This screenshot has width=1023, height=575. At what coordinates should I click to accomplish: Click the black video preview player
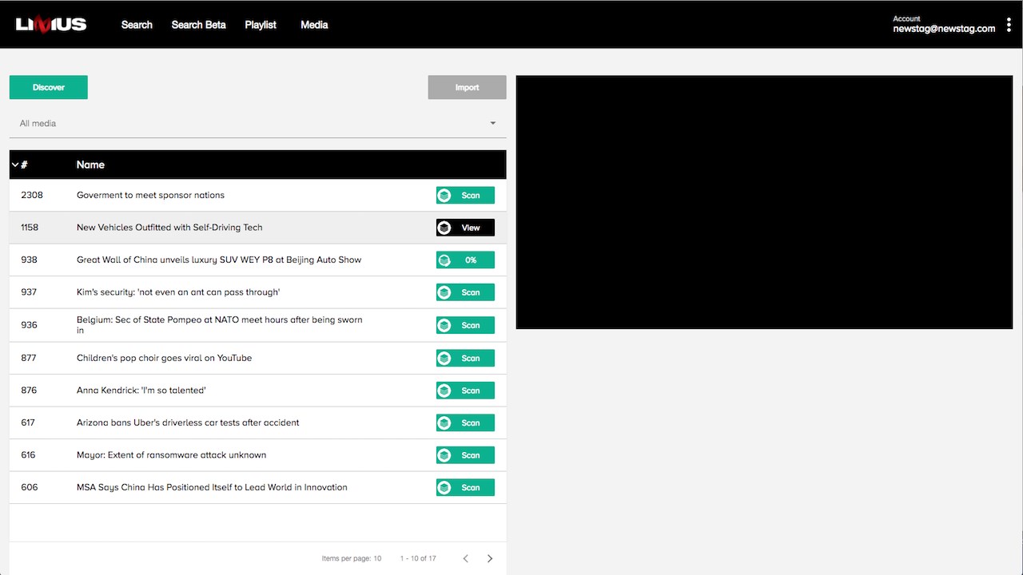pos(764,202)
